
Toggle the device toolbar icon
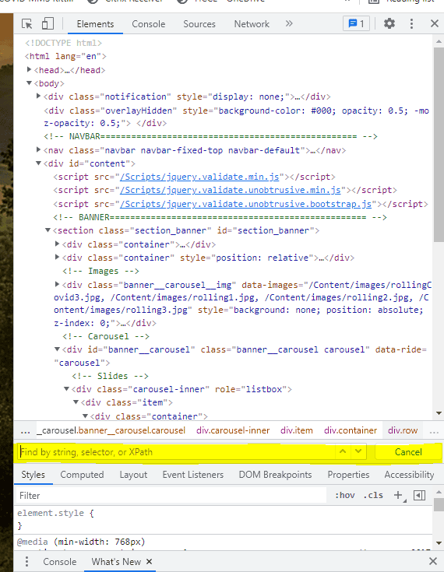(x=48, y=23)
